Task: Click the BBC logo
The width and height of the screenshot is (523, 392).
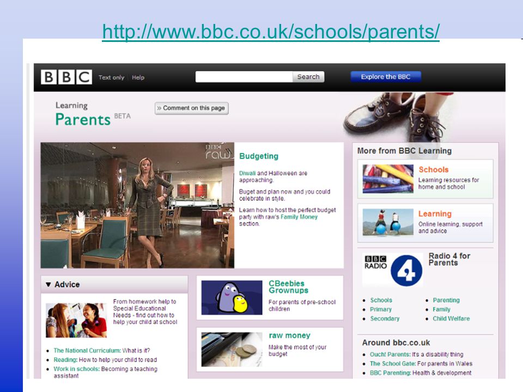Action: (66, 77)
